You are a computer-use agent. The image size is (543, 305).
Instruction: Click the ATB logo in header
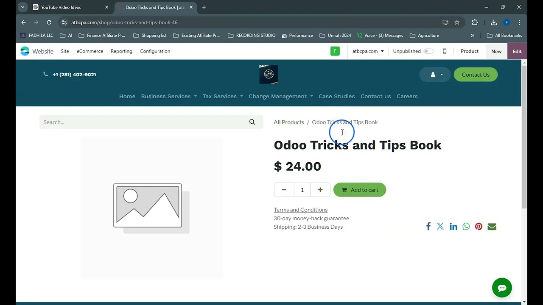pos(269,75)
